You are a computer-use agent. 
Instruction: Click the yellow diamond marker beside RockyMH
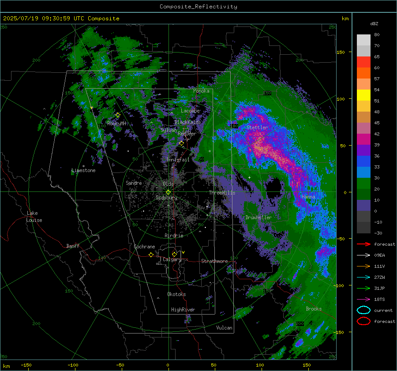[x=118, y=115]
